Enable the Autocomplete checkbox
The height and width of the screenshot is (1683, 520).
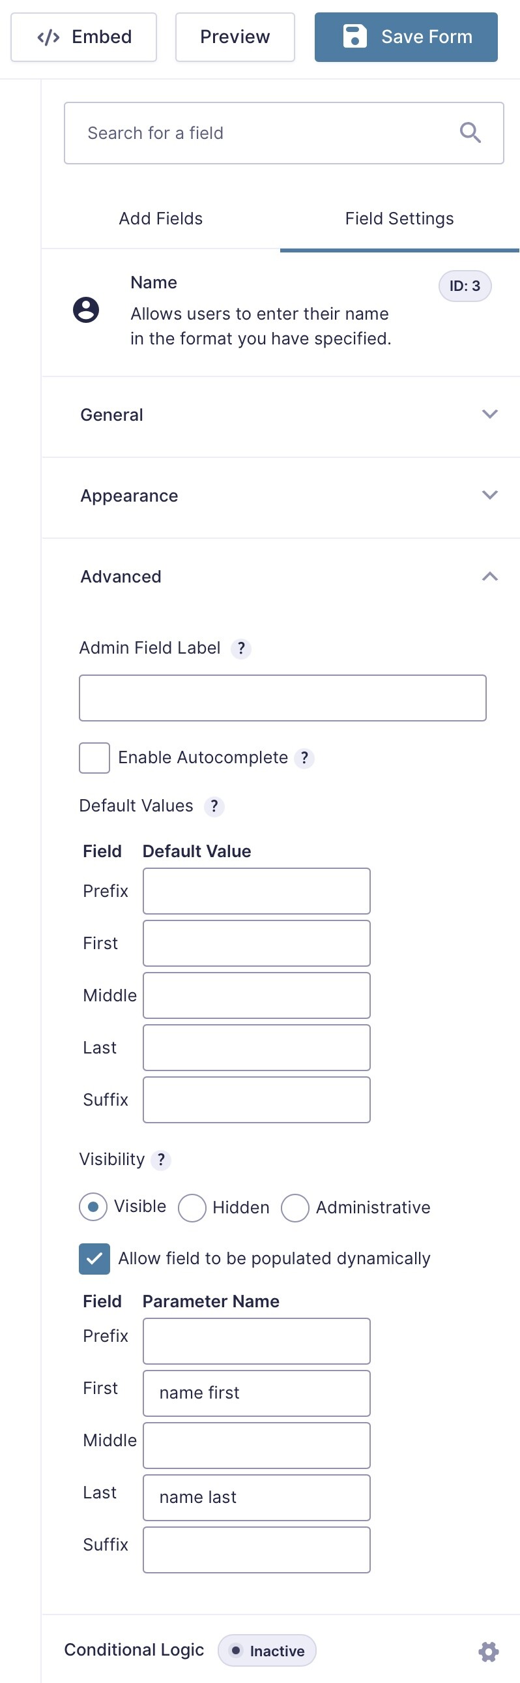coord(94,758)
